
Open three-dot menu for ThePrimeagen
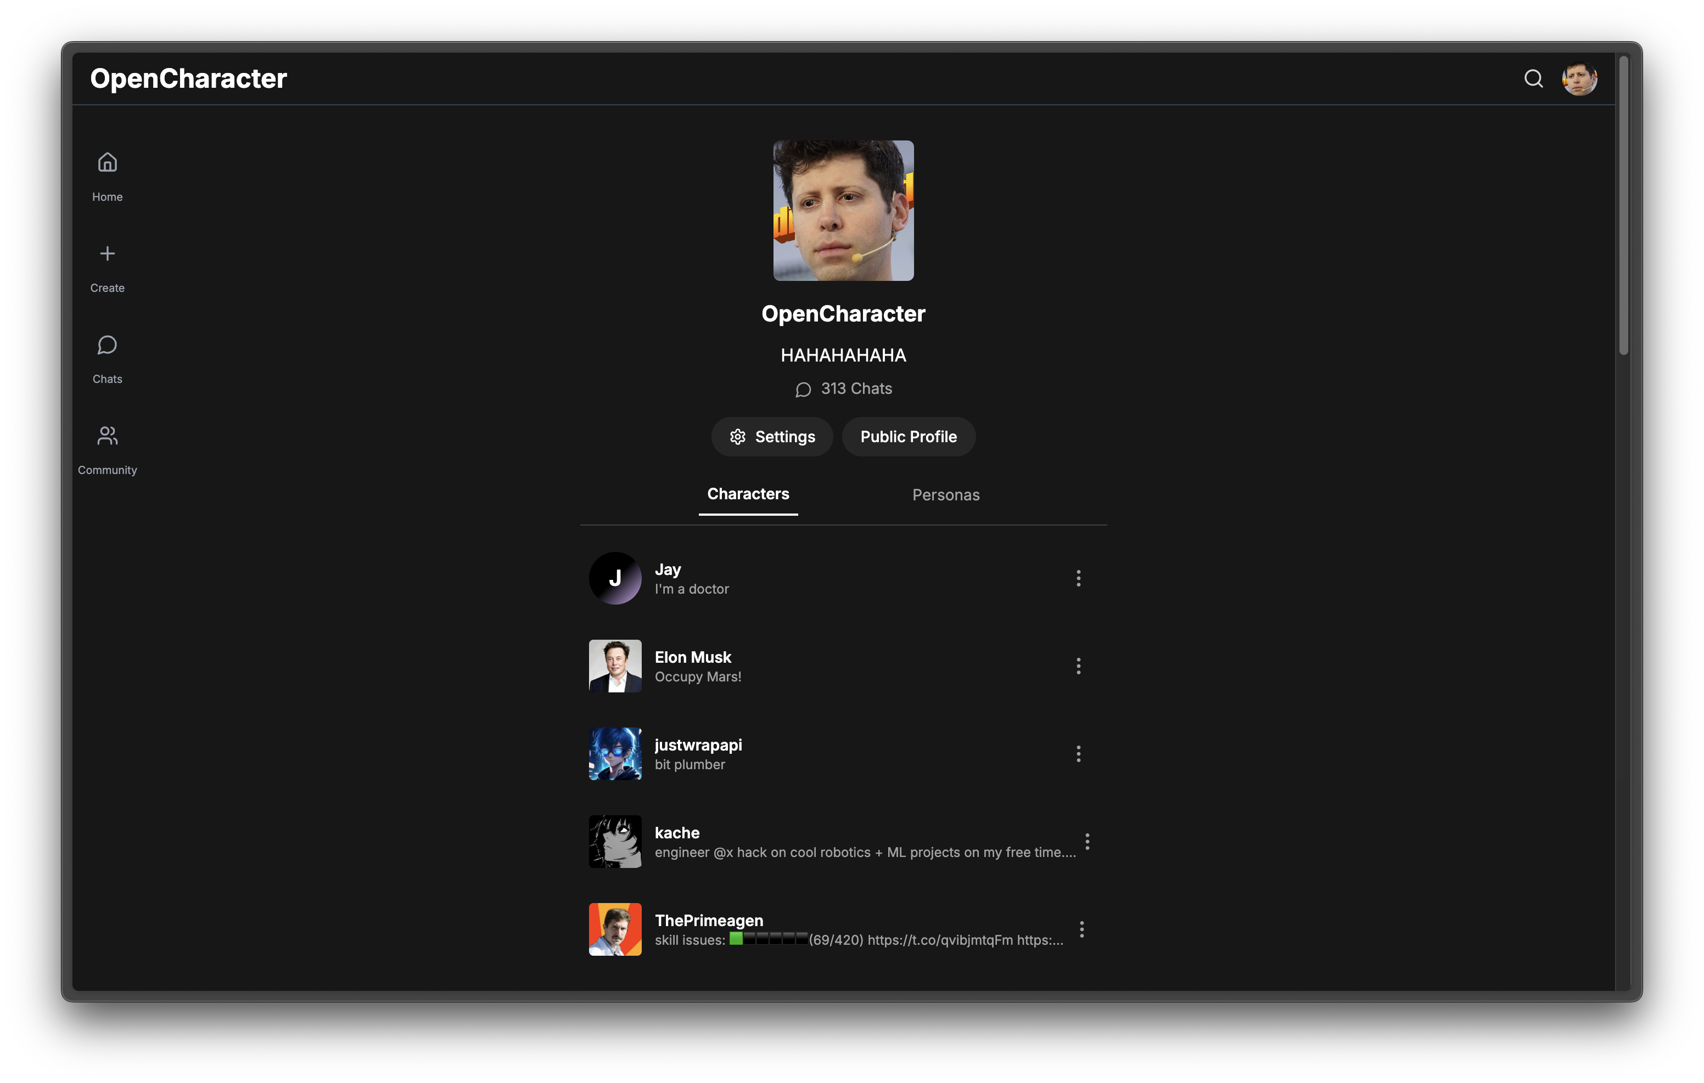[x=1081, y=929]
